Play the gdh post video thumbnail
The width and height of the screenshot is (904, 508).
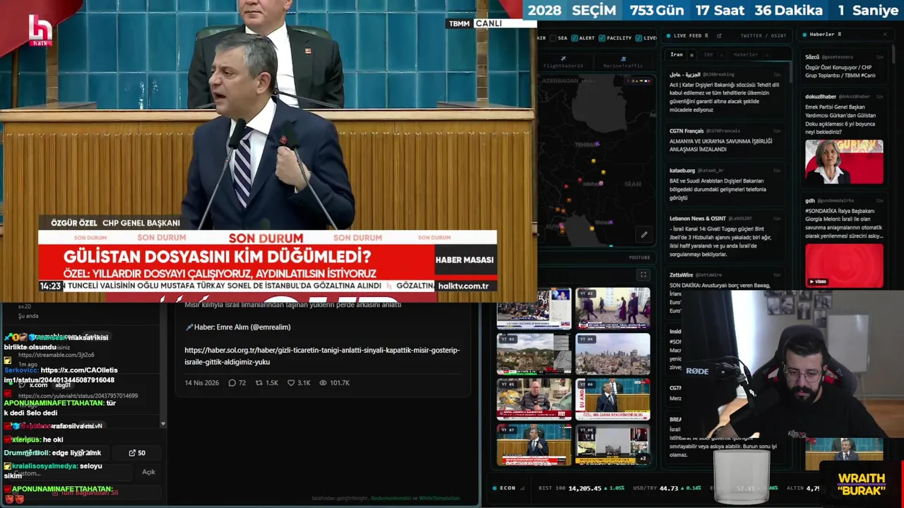pos(844,266)
